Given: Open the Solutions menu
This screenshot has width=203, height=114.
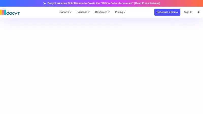Looking at the screenshot, I should tap(82, 12).
